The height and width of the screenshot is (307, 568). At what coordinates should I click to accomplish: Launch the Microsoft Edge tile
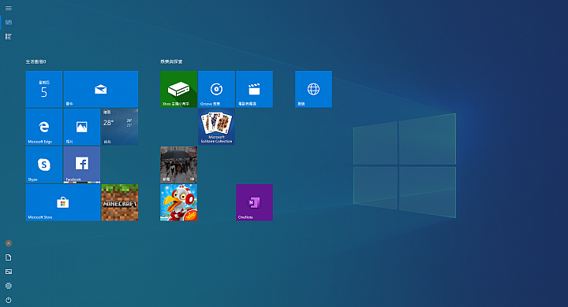click(44, 127)
